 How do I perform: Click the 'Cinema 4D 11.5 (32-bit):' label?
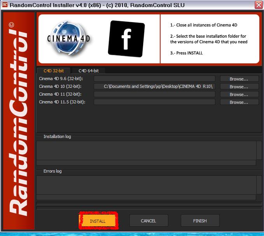coord(62,102)
